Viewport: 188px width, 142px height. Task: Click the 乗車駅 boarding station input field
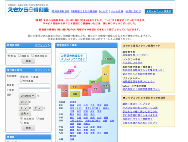tap(35, 85)
